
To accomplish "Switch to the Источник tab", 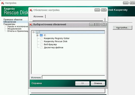I will coord(38,16).
